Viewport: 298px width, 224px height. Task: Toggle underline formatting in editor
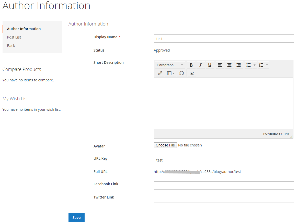[x=210, y=65]
